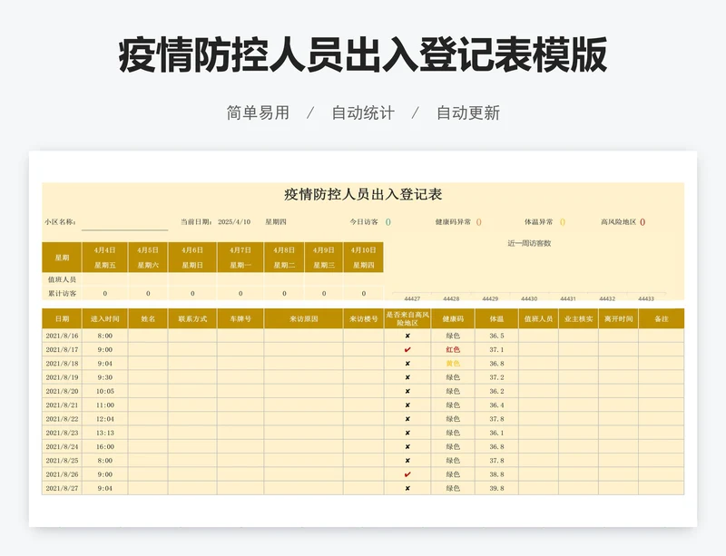This screenshot has height=556, width=726.
Task: Click the 健康码 column header
Action: (x=453, y=319)
